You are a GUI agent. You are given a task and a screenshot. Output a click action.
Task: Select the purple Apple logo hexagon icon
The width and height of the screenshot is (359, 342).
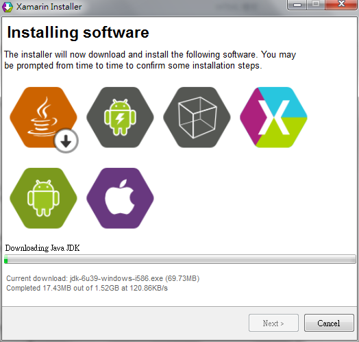coord(120,198)
